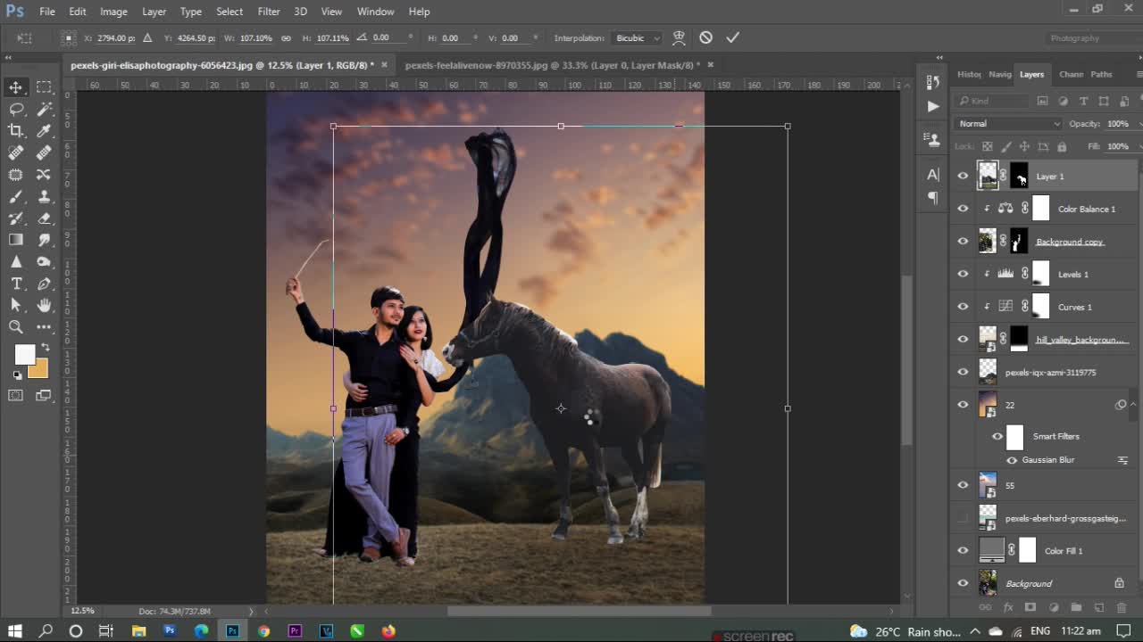Screen dimensions: 1143x642
Task: Switch to the Channels panel tab
Action: point(1071,74)
